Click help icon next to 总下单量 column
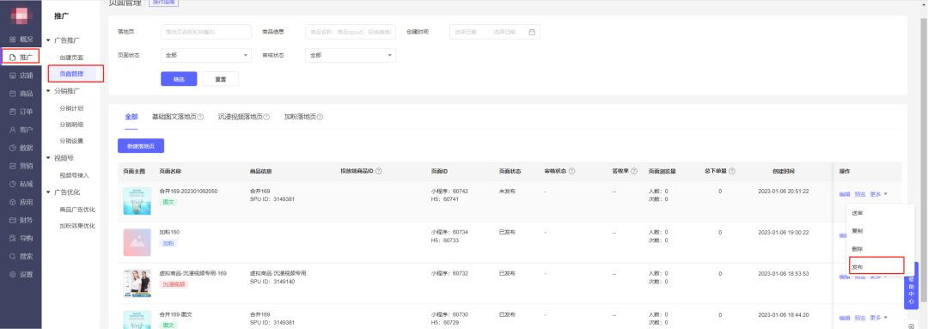The width and height of the screenshot is (928, 329). click(x=732, y=171)
